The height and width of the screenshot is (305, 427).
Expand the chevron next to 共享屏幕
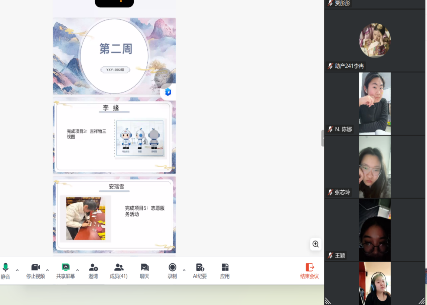77,270
